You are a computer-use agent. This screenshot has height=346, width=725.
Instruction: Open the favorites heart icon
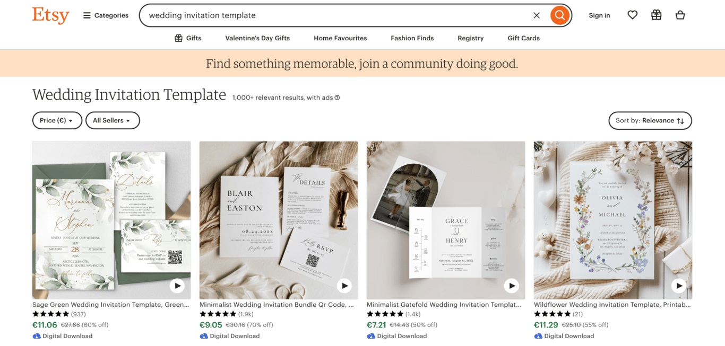(632, 15)
